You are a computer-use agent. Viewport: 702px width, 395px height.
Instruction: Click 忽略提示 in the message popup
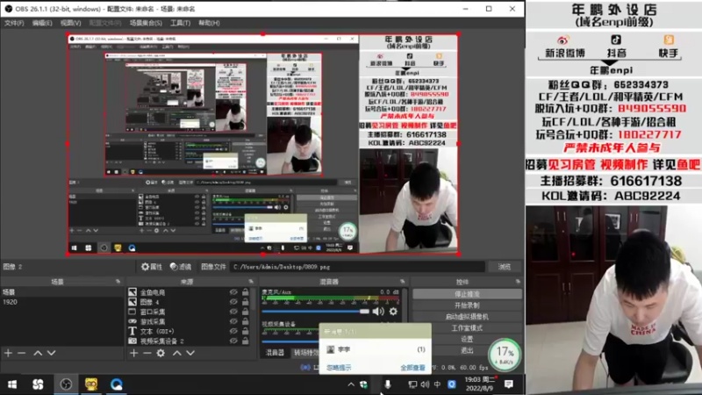[339, 368]
